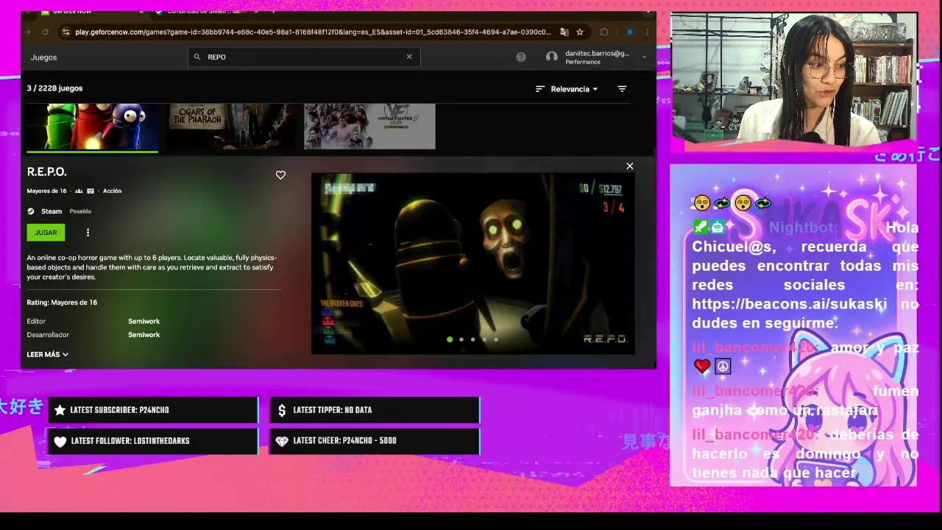
Task: Click the Steam store icon
Action: click(x=31, y=211)
